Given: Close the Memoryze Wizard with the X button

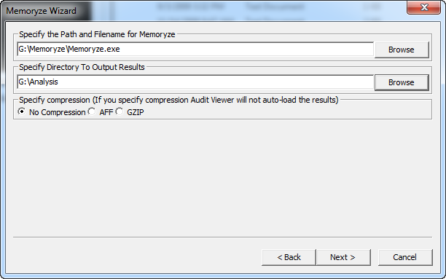Looking at the screenshot, I should (x=424, y=7).
